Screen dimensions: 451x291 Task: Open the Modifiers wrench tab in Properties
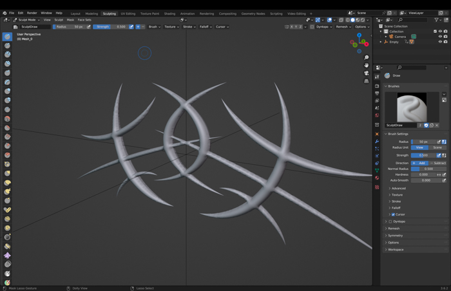click(x=377, y=142)
